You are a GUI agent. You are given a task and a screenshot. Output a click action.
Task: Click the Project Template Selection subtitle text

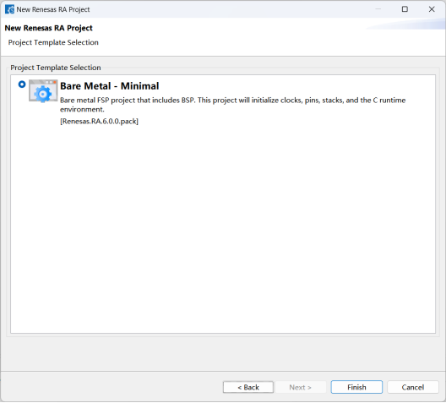(x=53, y=42)
